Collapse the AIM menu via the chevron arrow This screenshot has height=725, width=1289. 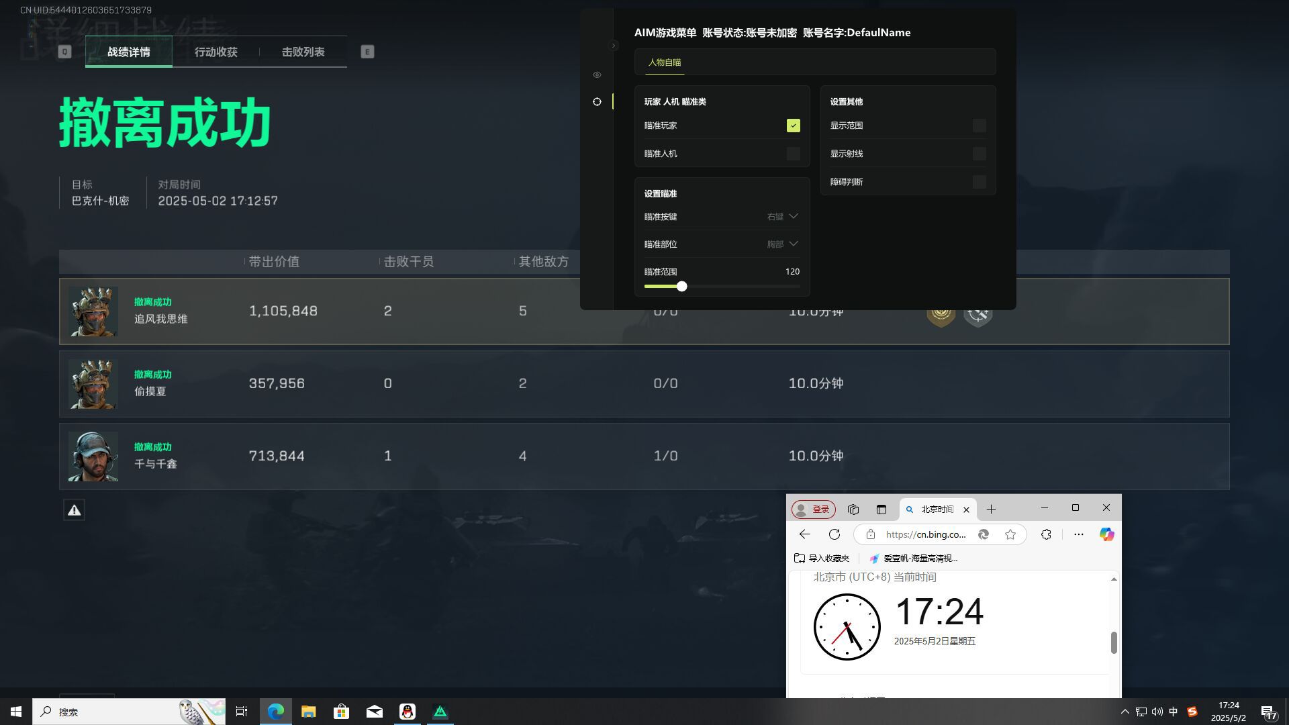point(614,45)
